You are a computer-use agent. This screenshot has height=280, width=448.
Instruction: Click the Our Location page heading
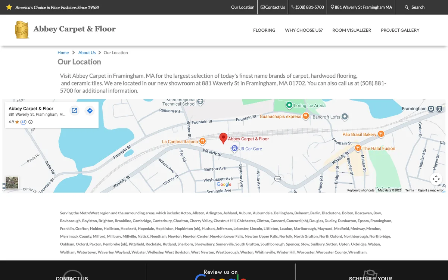(79, 62)
